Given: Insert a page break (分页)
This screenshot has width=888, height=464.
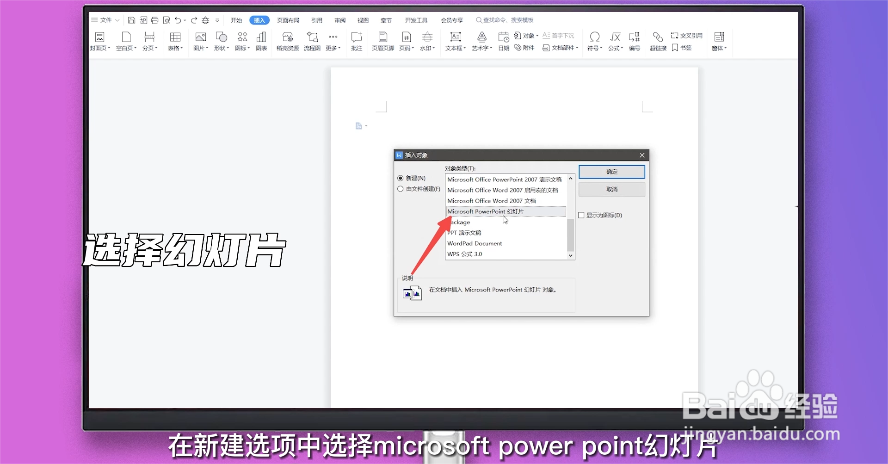Looking at the screenshot, I should pyautogui.click(x=149, y=41).
